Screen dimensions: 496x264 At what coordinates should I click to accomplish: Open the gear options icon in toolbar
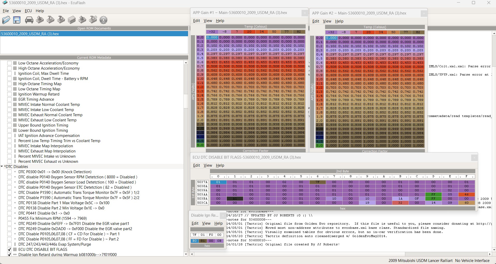(103, 20)
